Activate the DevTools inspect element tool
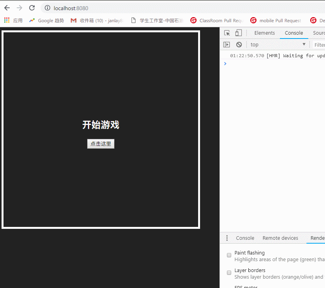The width and height of the screenshot is (325, 288). [227, 33]
